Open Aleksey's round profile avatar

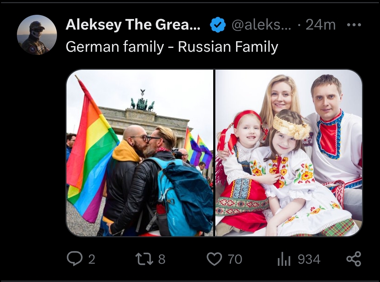[x=37, y=35]
